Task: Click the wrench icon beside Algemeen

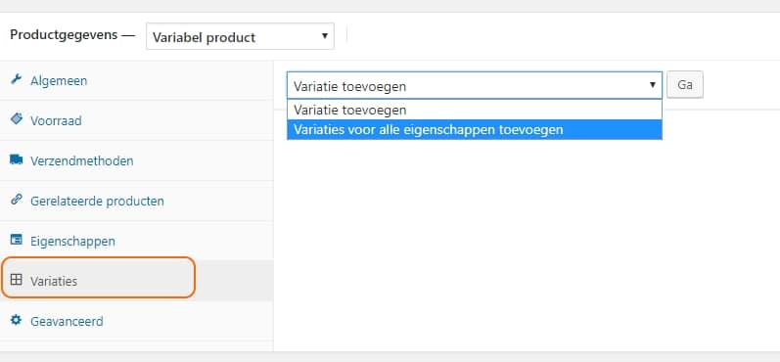Action: [16, 79]
